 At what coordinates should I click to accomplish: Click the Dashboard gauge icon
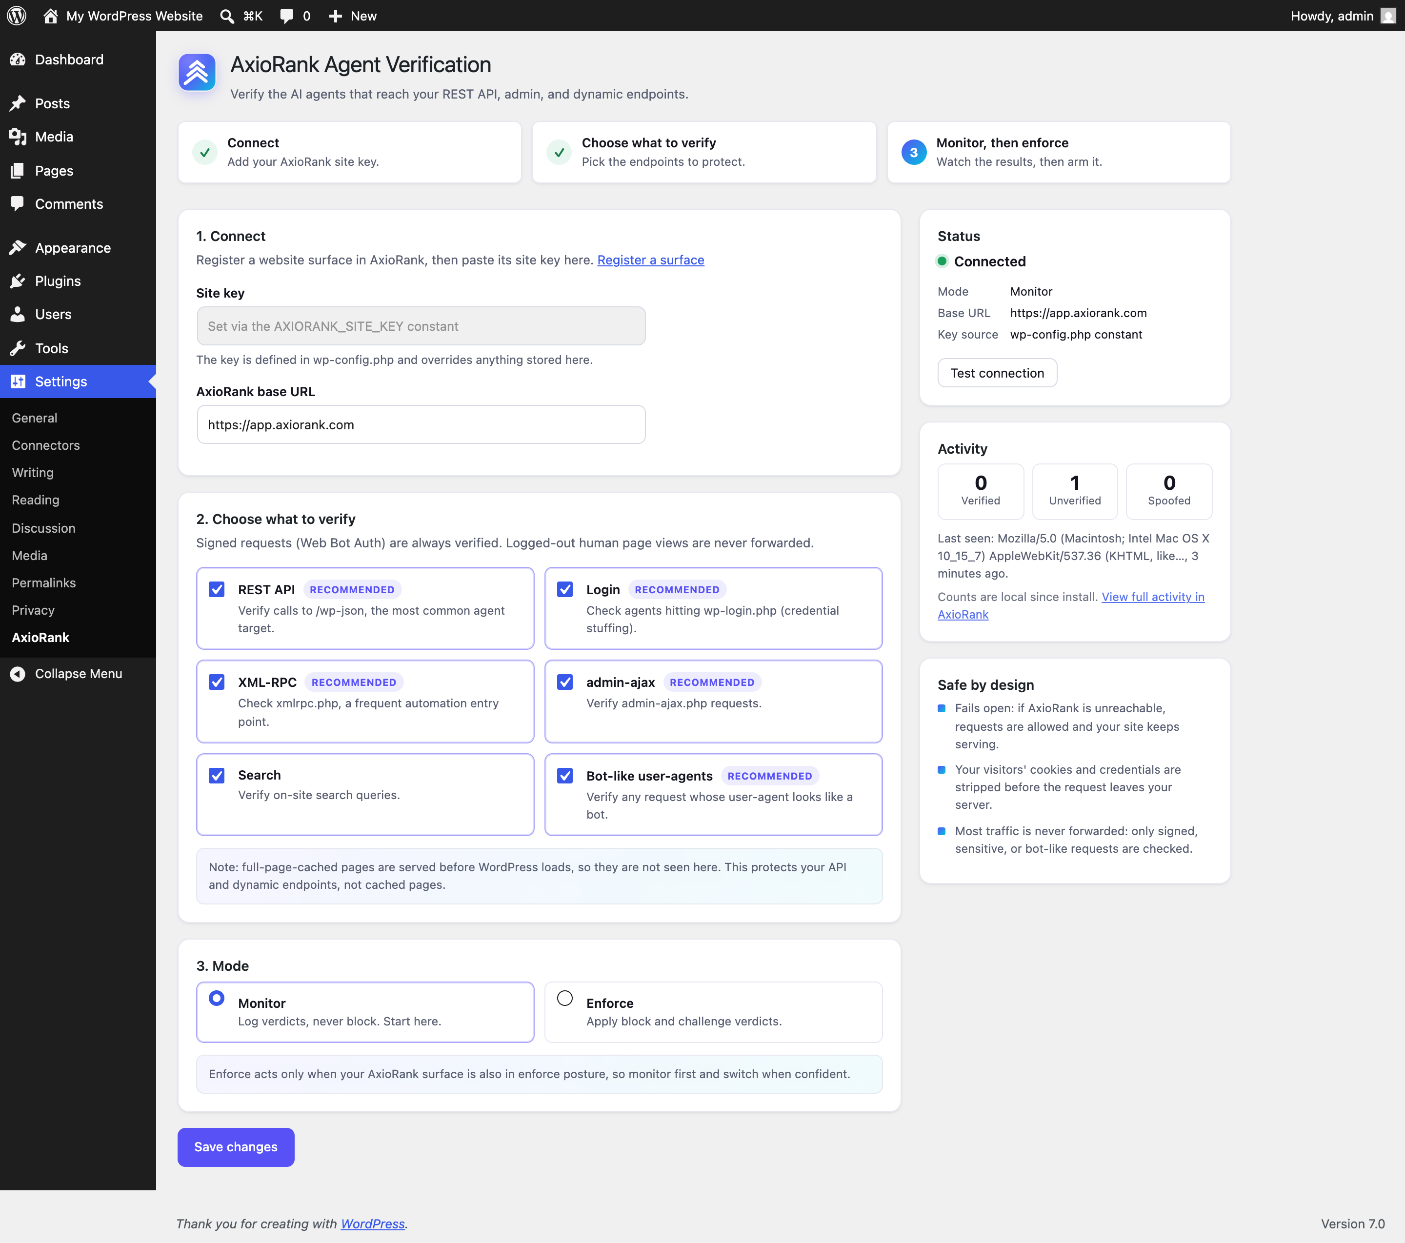(18, 60)
